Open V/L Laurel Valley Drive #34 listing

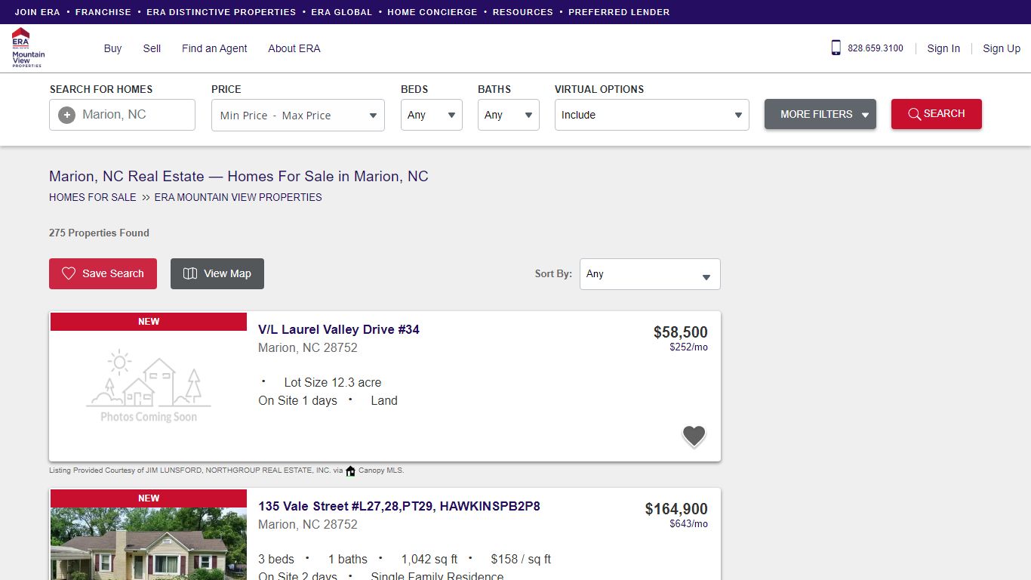pyautogui.click(x=339, y=329)
